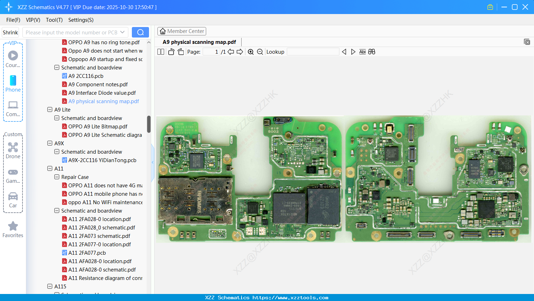Click the panel collapse handle beside the tree

point(153,162)
